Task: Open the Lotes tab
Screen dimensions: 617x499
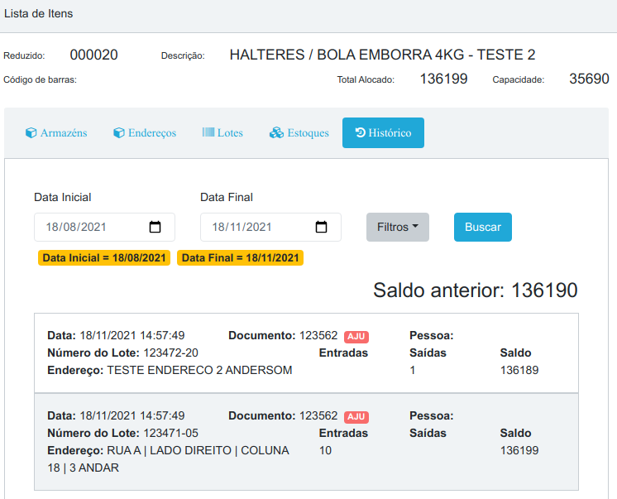Action: [x=222, y=132]
